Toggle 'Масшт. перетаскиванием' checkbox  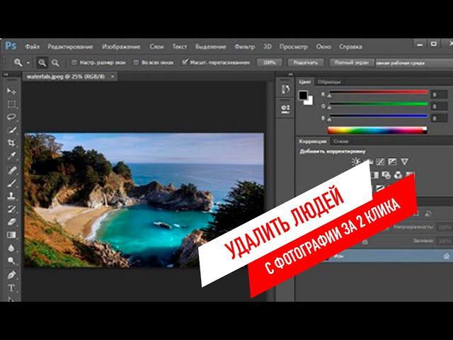pyautogui.click(x=185, y=62)
